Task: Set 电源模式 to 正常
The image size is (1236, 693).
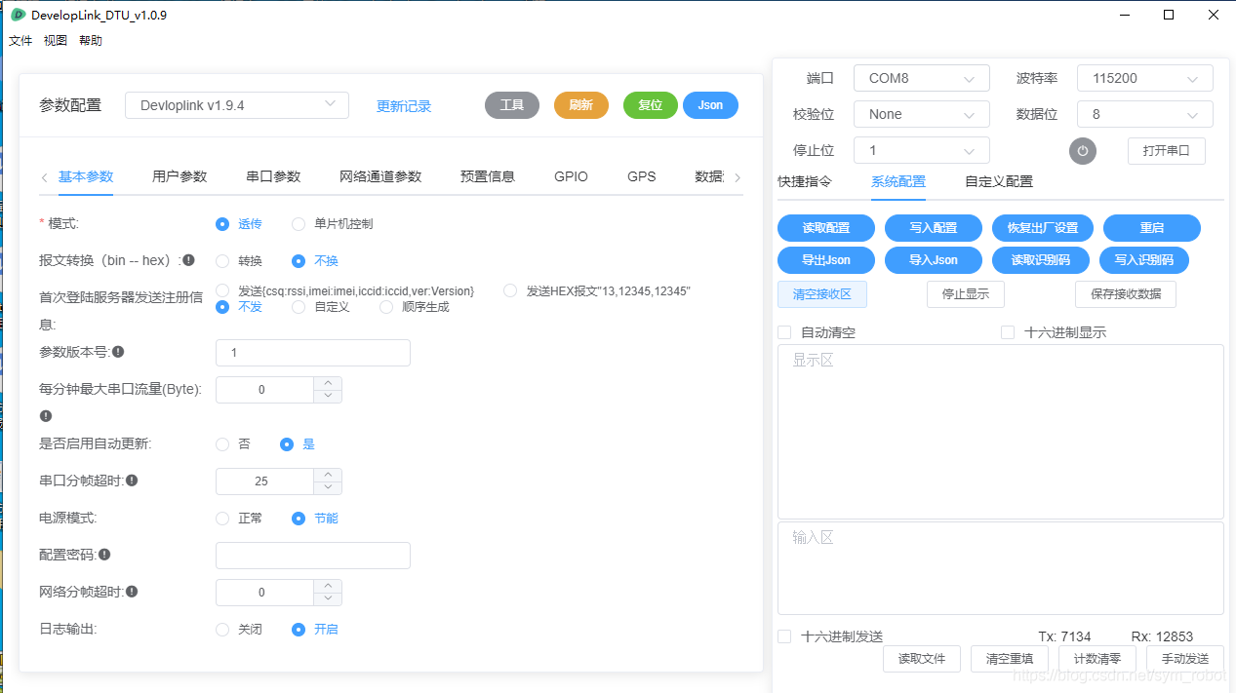Action: 222,518
